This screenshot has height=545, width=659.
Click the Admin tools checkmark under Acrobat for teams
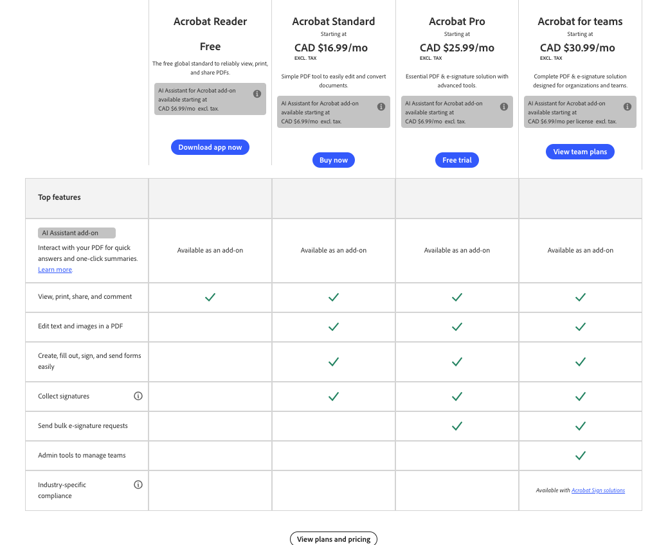coord(580,455)
